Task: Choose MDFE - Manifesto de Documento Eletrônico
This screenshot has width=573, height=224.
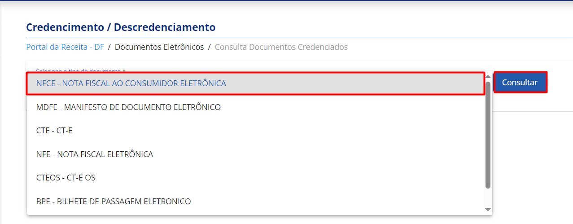Action: [128, 107]
